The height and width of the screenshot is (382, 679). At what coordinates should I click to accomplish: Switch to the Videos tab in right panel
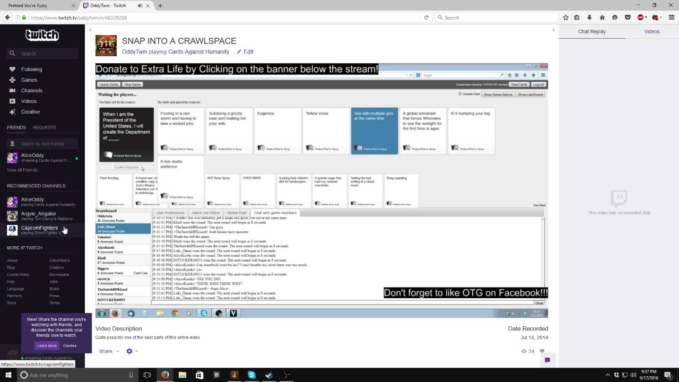[x=651, y=31]
